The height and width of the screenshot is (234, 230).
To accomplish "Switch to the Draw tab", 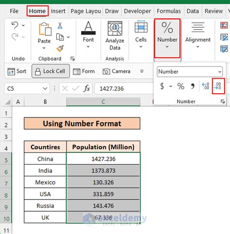I will [112, 11].
